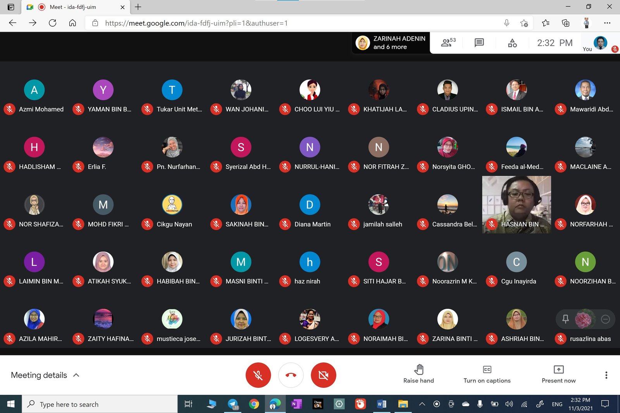
Task: Click the muted mic icon beside NORAIMAH BI...
Action: [x=354, y=339]
